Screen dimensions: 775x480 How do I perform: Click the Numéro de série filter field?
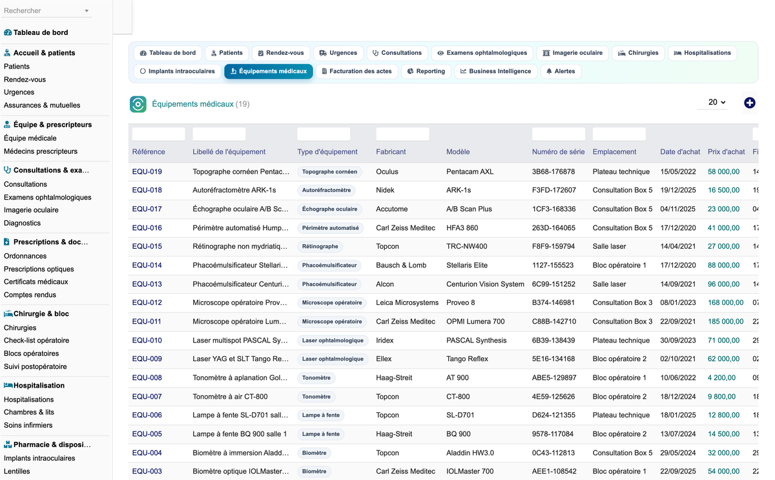pyautogui.click(x=559, y=134)
